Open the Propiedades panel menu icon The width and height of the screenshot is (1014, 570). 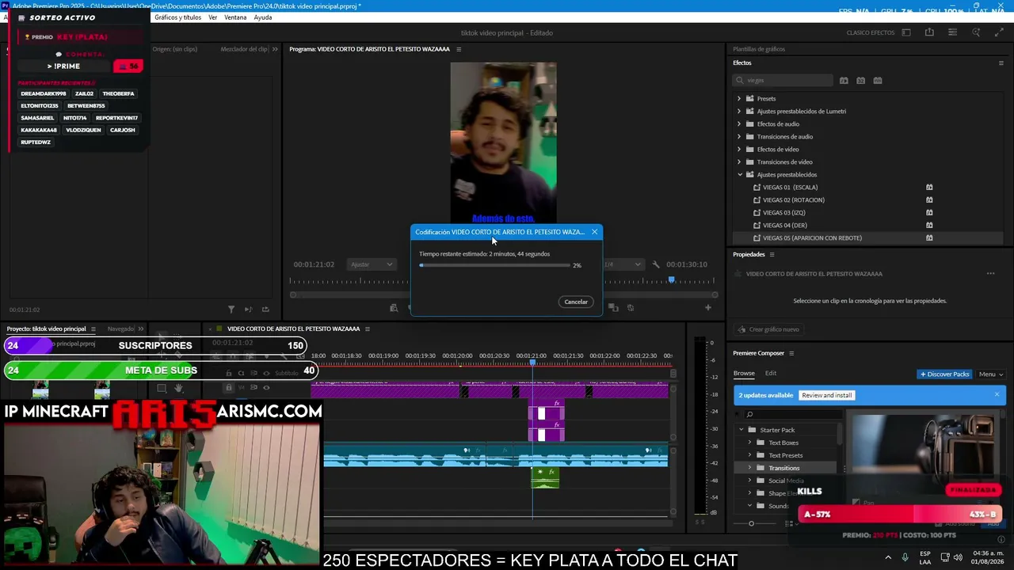click(x=772, y=254)
